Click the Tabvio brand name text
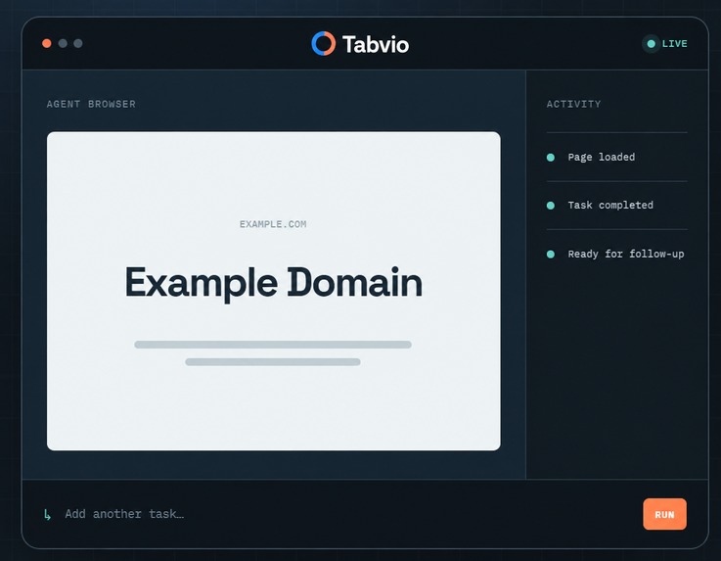Image resolution: width=721 pixels, height=561 pixels. tap(376, 45)
